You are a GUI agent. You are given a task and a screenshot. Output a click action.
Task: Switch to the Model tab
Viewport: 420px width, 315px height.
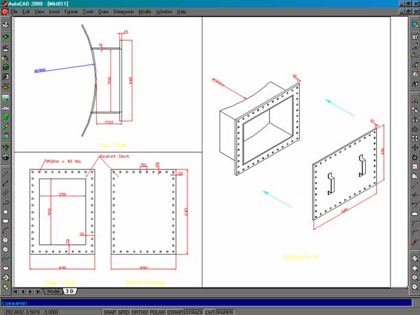tap(52, 292)
